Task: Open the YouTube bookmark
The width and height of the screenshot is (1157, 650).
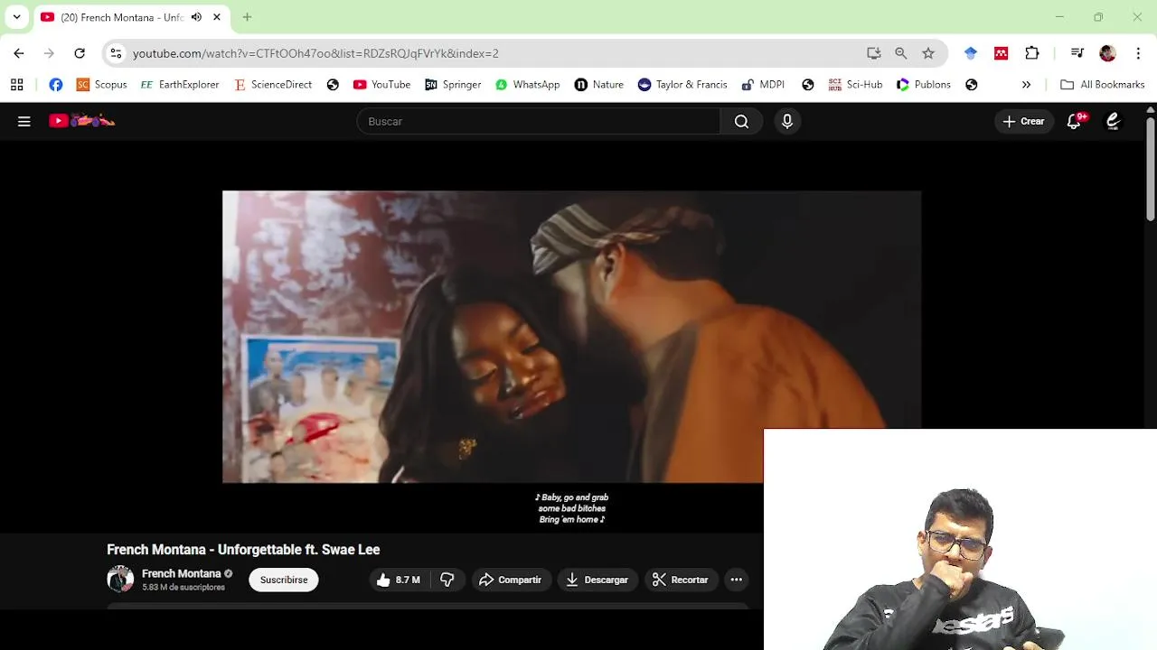Action: tap(381, 85)
